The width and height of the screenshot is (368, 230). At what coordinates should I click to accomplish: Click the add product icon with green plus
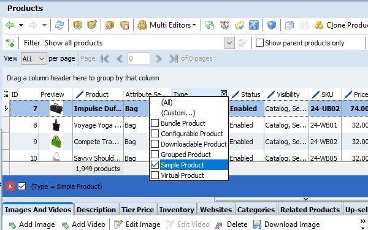[77, 25]
